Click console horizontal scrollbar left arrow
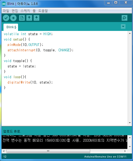This screenshot has width=133, height=161. [4, 151]
